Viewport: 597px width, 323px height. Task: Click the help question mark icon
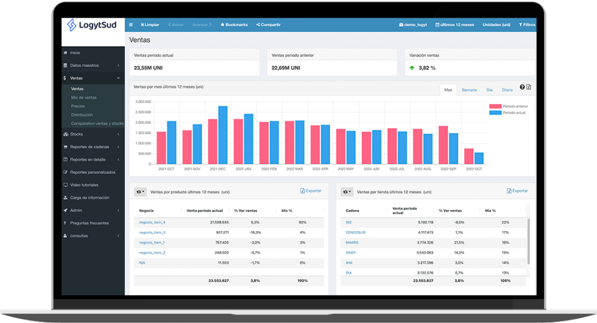tap(523, 87)
